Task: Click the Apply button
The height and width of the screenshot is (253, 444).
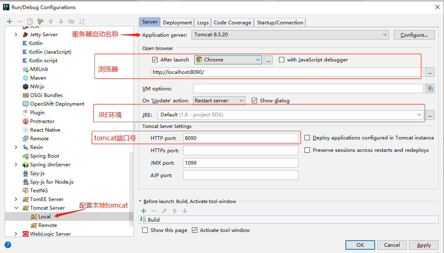Action: coord(424,245)
